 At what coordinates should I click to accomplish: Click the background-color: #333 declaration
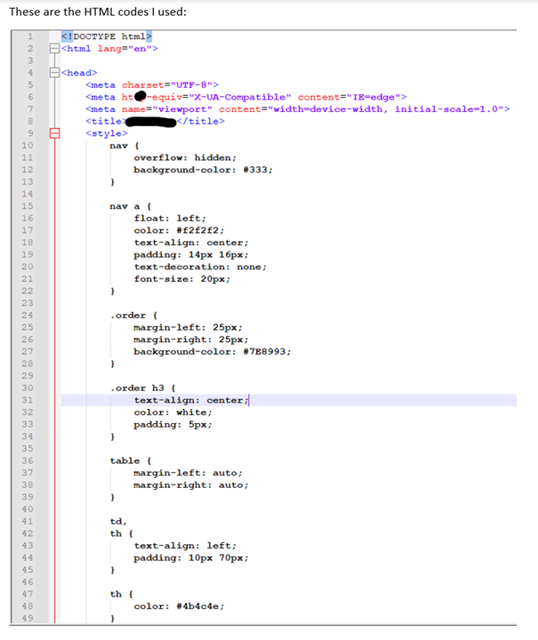pyautogui.click(x=204, y=170)
